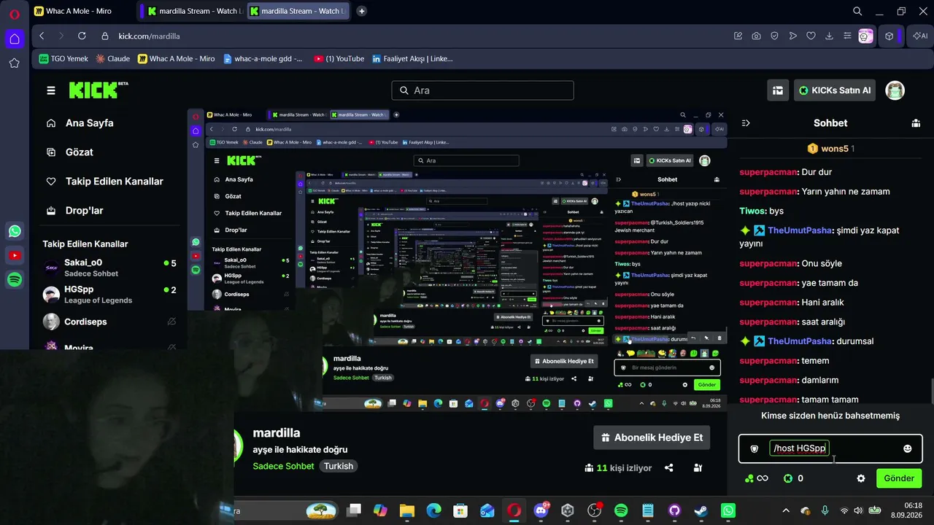Screen dimensions: 934x525
Task: Open the Opera AI button
Action: click(x=920, y=36)
